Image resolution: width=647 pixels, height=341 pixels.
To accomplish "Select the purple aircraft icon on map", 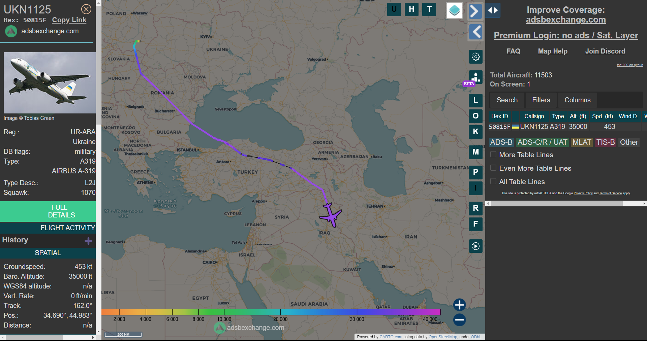I will coord(331,215).
